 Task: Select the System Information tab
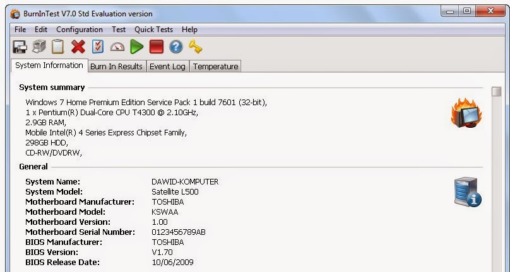pos(49,65)
